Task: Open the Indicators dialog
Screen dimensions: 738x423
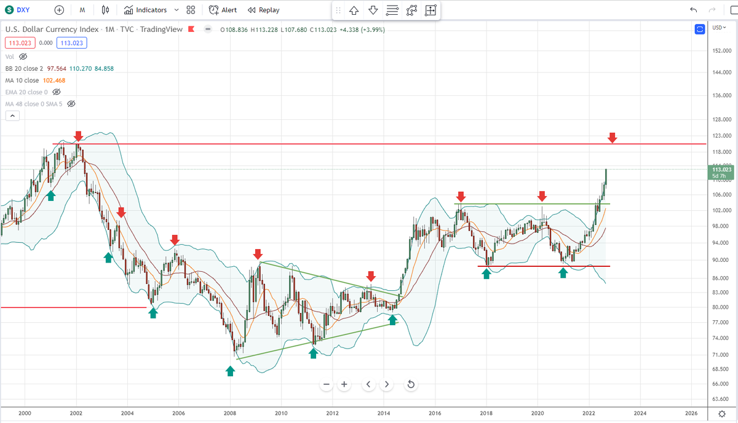Action: tap(145, 10)
